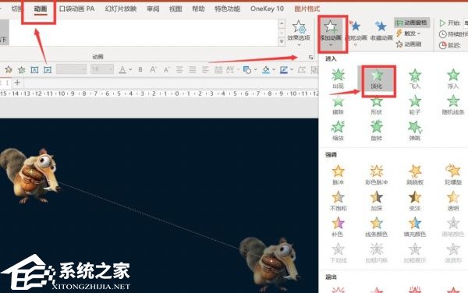
Task: Apply the 飞入 entrance effect
Action: click(x=415, y=79)
